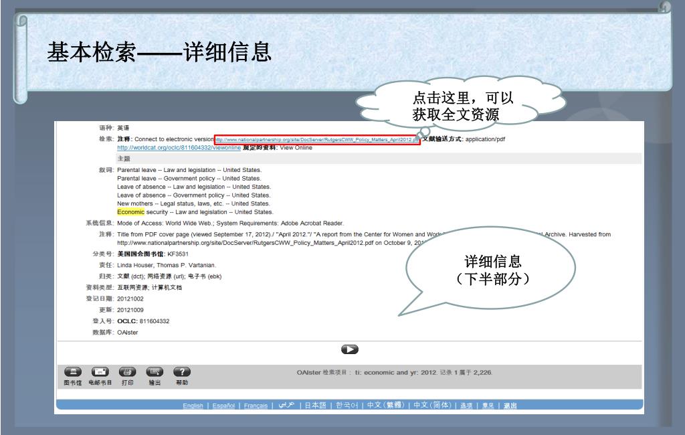Switch language to Arabic
This screenshot has height=435, width=685.
click(x=286, y=406)
